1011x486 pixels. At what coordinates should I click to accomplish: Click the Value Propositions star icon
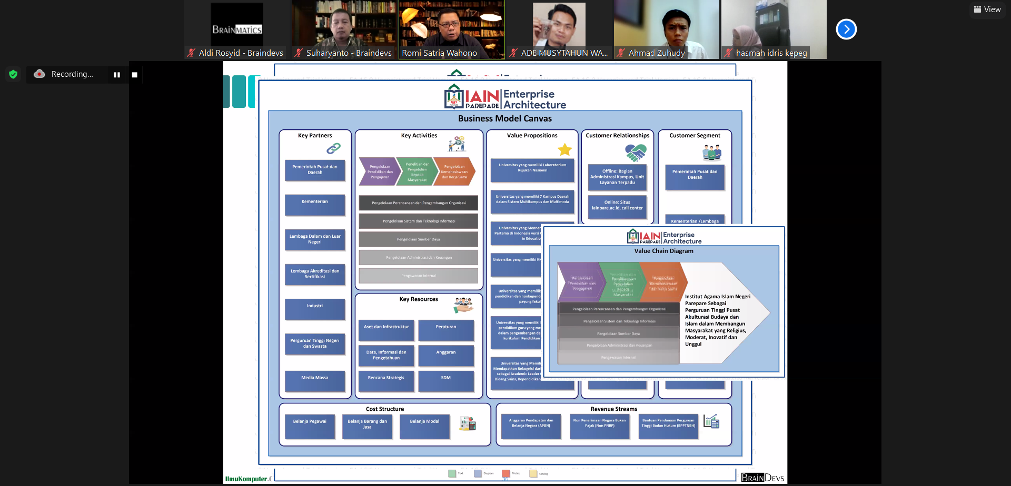[x=564, y=150]
